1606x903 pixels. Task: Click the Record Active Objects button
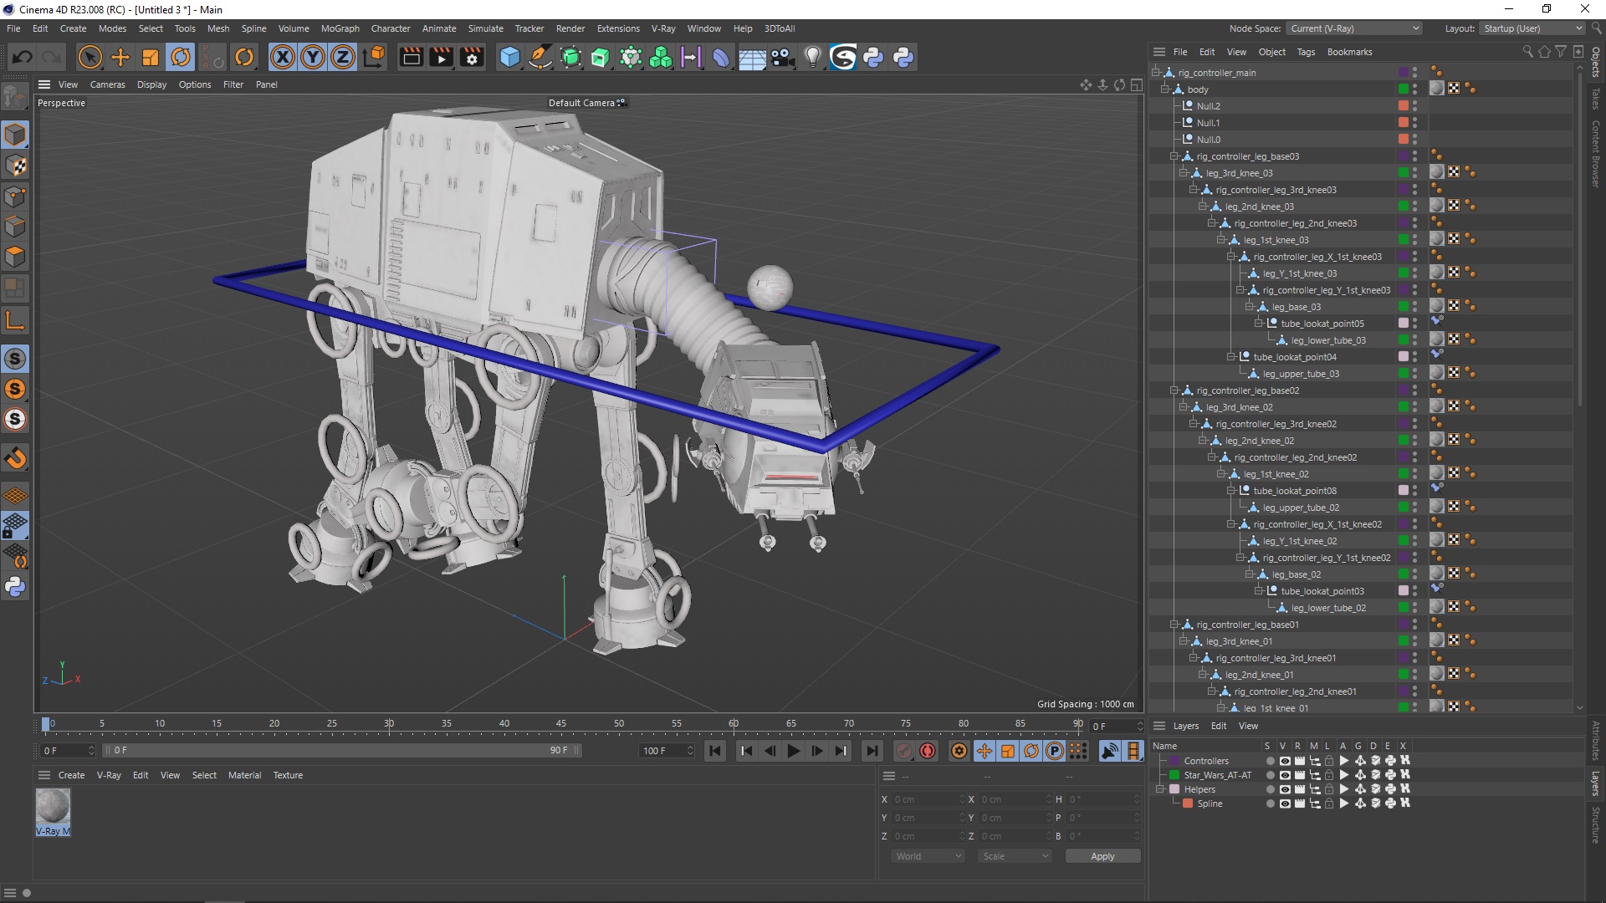[x=903, y=751]
